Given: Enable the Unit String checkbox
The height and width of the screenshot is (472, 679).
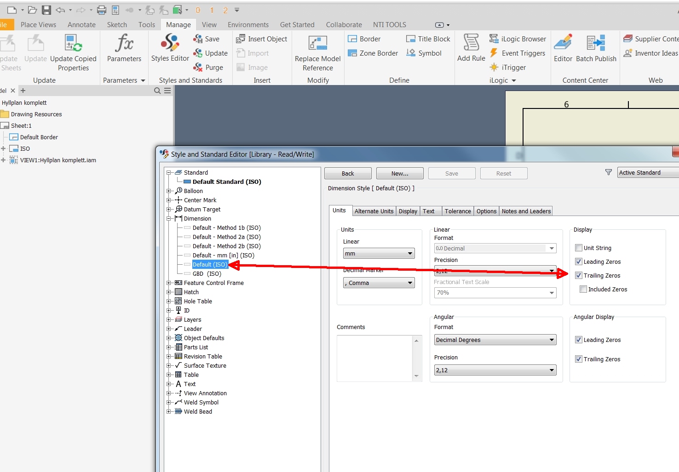Looking at the screenshot, I should click(579, 248).
